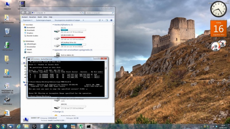Click Een programma verwijderen of wijzigen
Screen dimensions: 230x129
coord(67,20)
